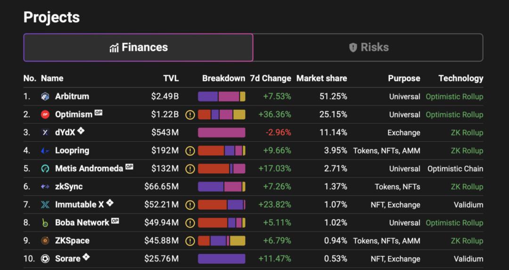This screenshot has height=270, width=509.
Task: Click the Purpose column header
Action: coord(404,79)
